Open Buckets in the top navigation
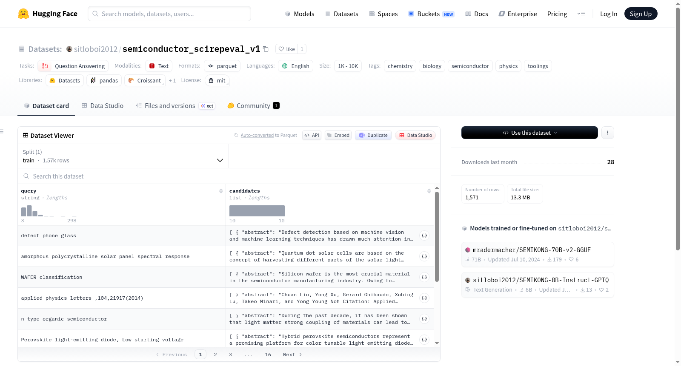This screenshot has height=366, width=681. [x=431, y=14]
